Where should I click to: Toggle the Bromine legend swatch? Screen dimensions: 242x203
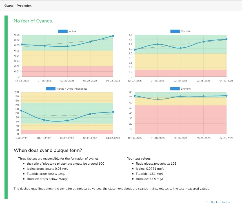click(175, 89)
